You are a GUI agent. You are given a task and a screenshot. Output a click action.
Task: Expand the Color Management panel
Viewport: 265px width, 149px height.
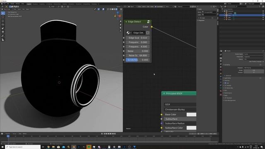[230, 100]
